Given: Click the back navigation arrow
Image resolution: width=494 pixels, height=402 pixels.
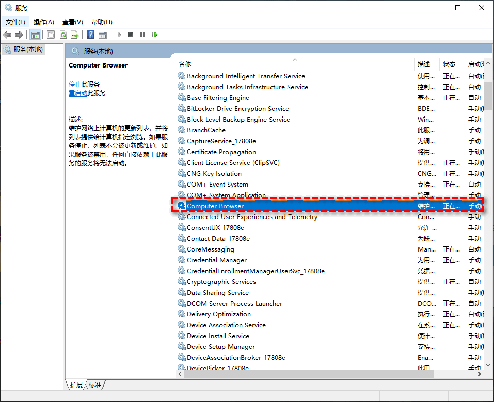Looking at the screenshot, I should (7, 35).
